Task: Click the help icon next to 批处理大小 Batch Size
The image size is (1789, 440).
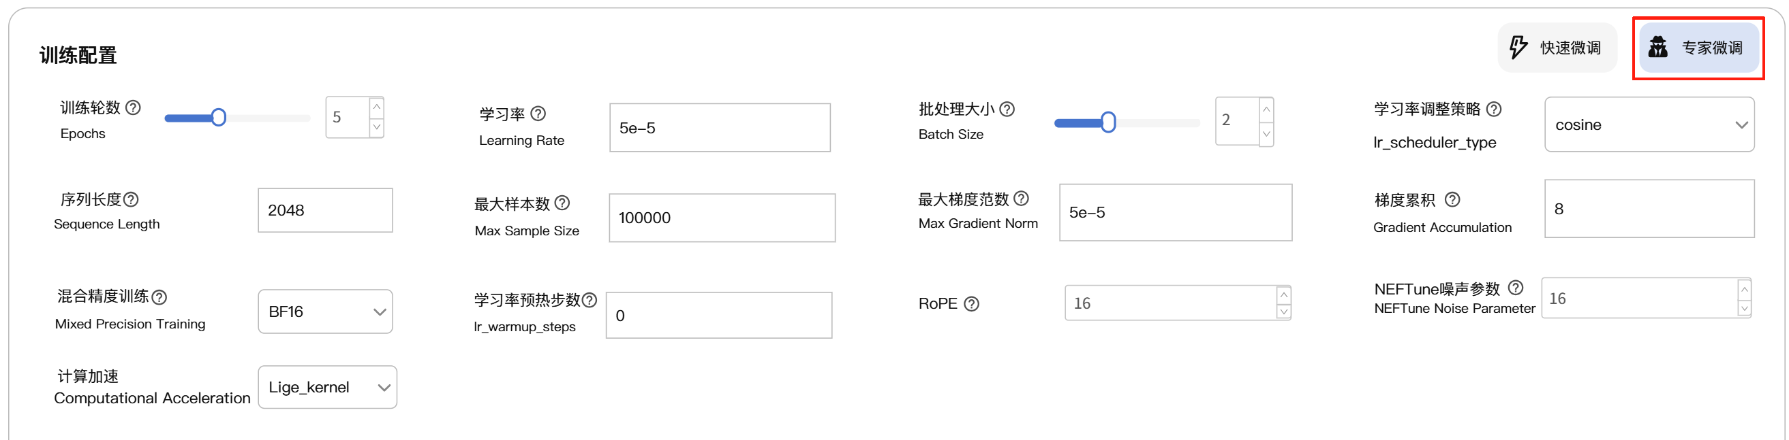Action: [1007, 109]
